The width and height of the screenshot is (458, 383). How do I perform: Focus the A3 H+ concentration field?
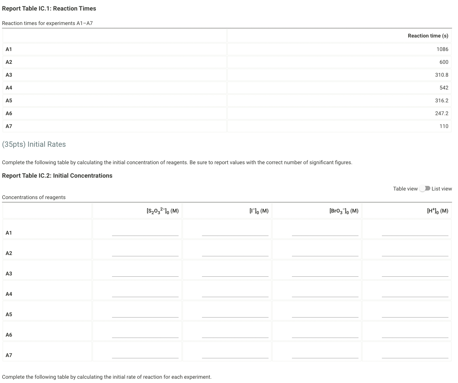pos(415,272)
